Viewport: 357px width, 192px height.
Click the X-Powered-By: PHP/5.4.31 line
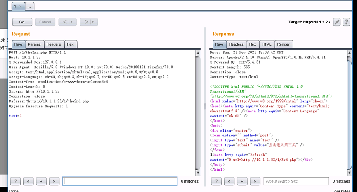coord(235,62)
